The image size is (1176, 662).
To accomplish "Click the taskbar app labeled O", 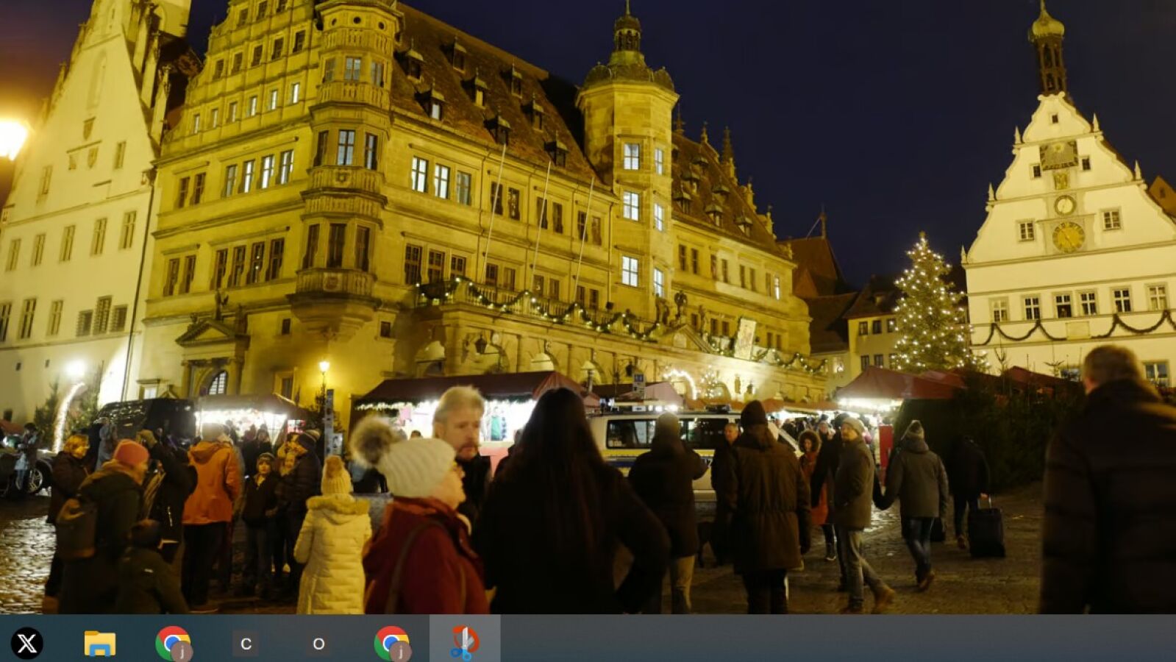I will tap(318, 644).
